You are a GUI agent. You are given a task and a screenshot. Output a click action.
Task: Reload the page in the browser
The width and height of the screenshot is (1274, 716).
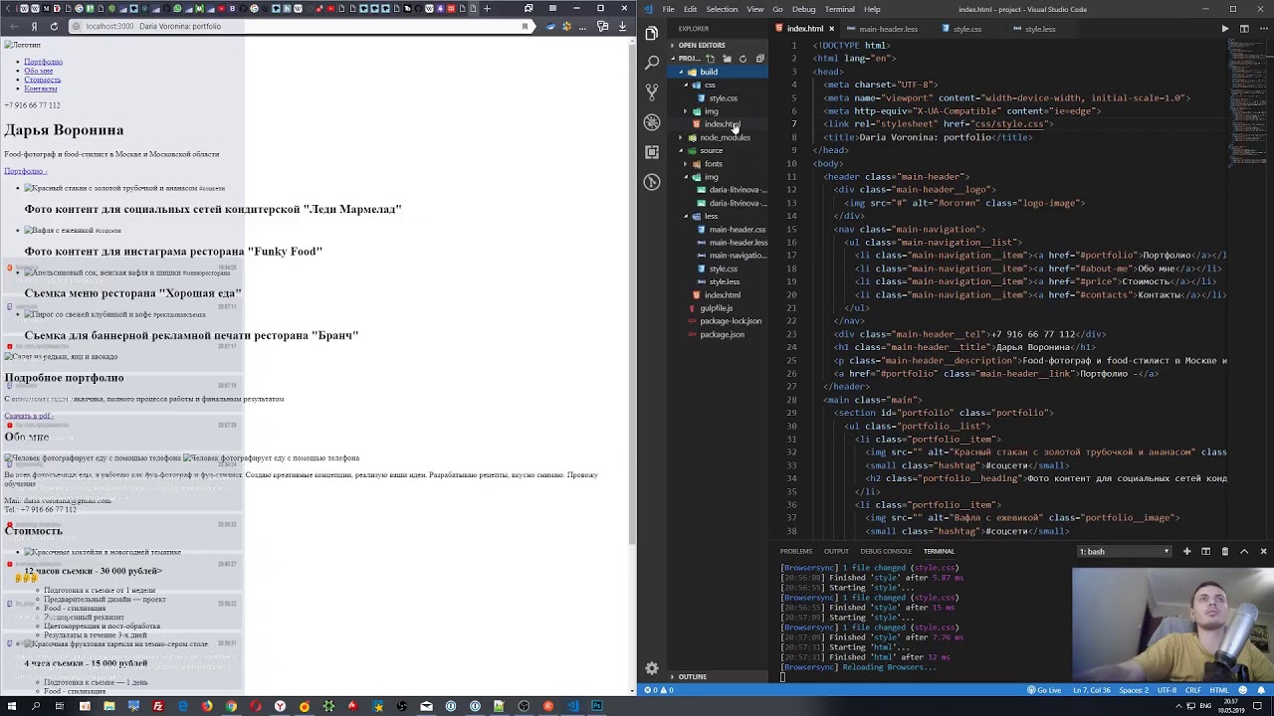pyautogui.click(x=54, y=26)
